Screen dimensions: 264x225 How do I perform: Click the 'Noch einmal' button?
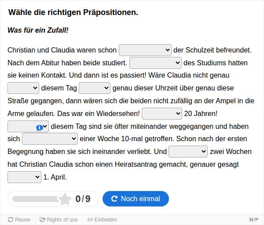pyautogui.click(x=136, y=199)
